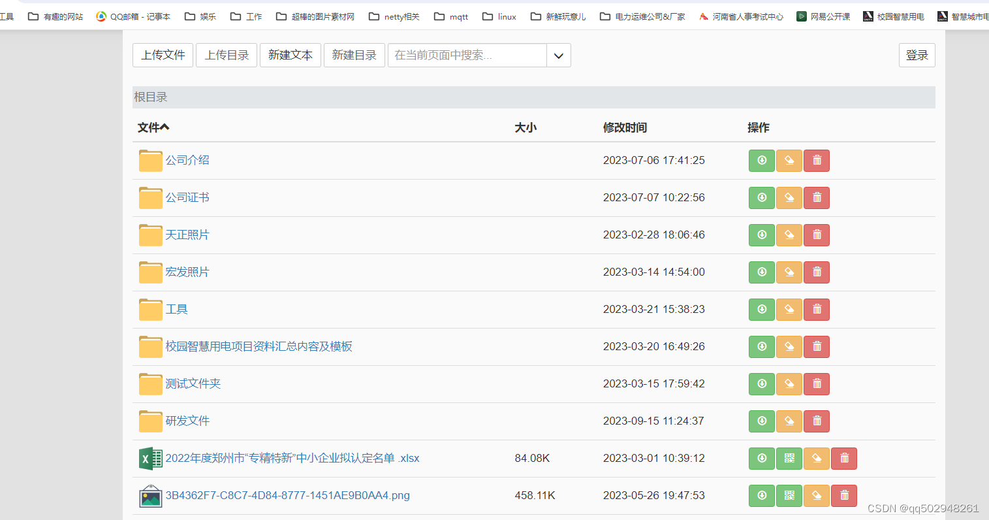Show QR code for the xlsx file
The width and height of the screenshot is (989, 520).
point(789,459)
